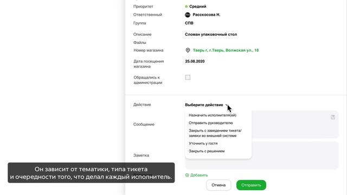Select Закрыть с заведением тикета option

(x=215, y=133)
